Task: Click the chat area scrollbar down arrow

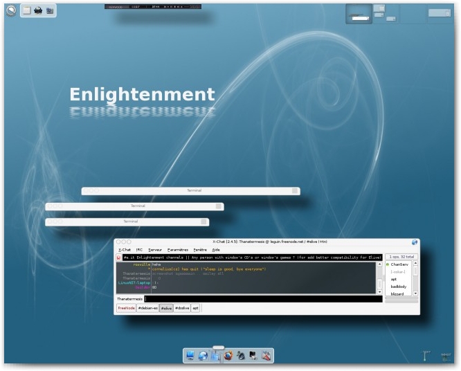Action: (x=379, y=292)
